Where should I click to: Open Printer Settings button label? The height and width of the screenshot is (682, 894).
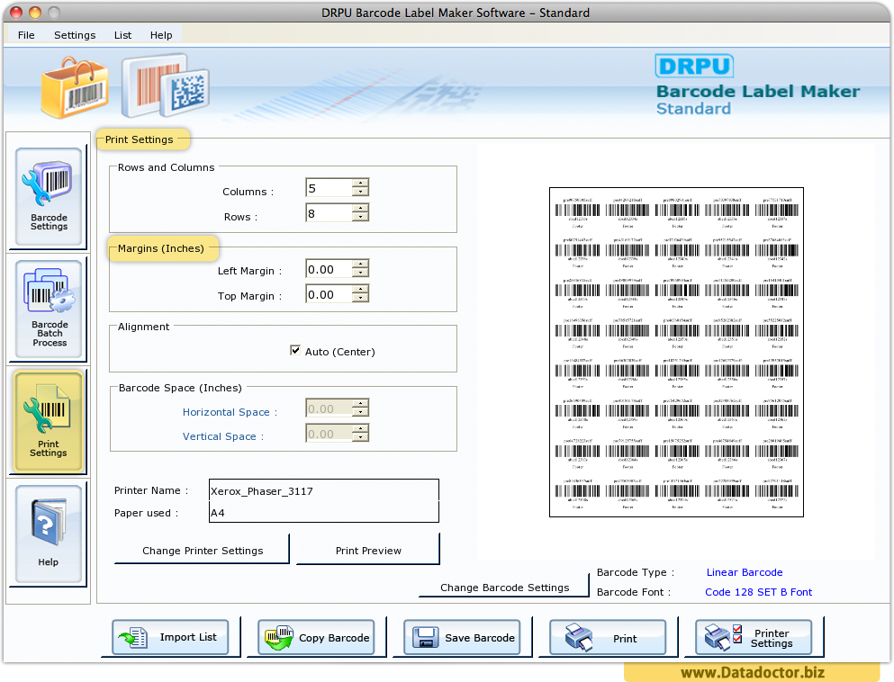[x=772, y=638]
